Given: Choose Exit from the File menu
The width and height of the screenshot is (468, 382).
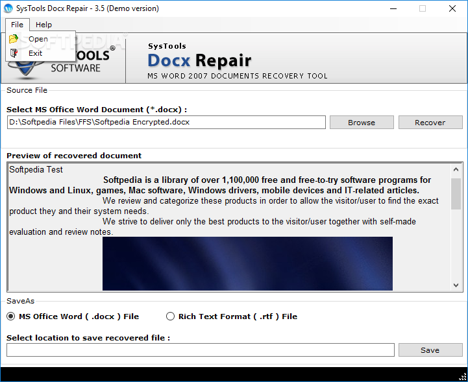Looking at the screenshot, I should (41, 53).
